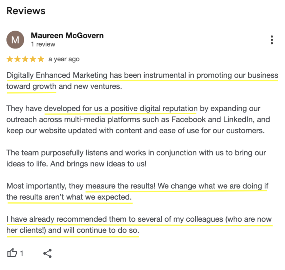The image size is (285, 270).
Task: Click the thumbs-up like icon
Action: 12,253
